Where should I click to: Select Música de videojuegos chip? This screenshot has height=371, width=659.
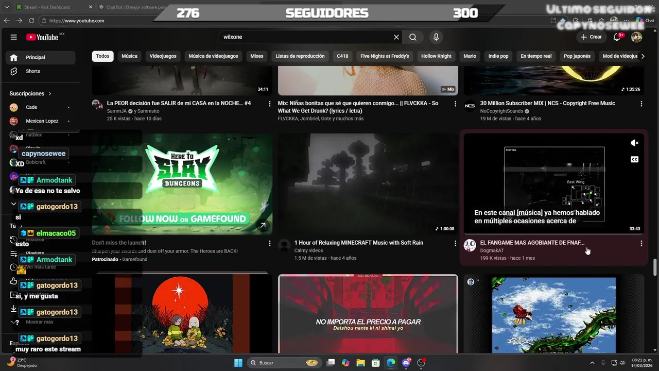point(213,56)
